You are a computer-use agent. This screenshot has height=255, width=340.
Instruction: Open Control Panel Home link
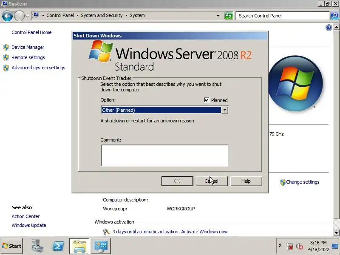[x=31, y=32]
